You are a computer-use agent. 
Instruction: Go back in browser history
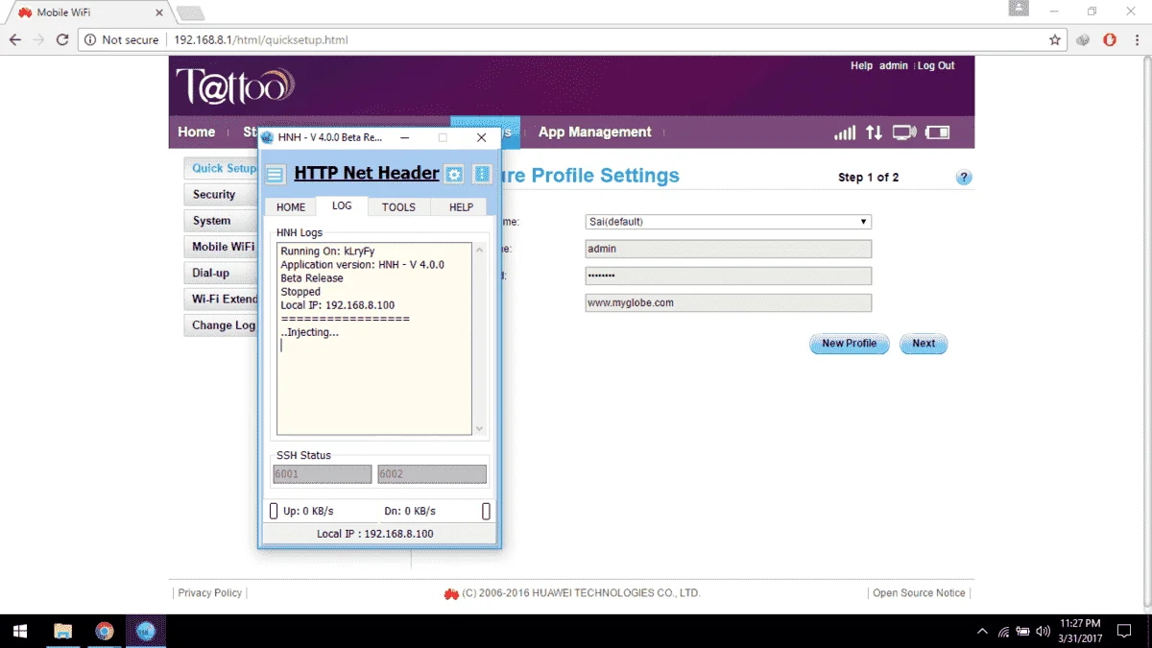click(x=15, y=40)
